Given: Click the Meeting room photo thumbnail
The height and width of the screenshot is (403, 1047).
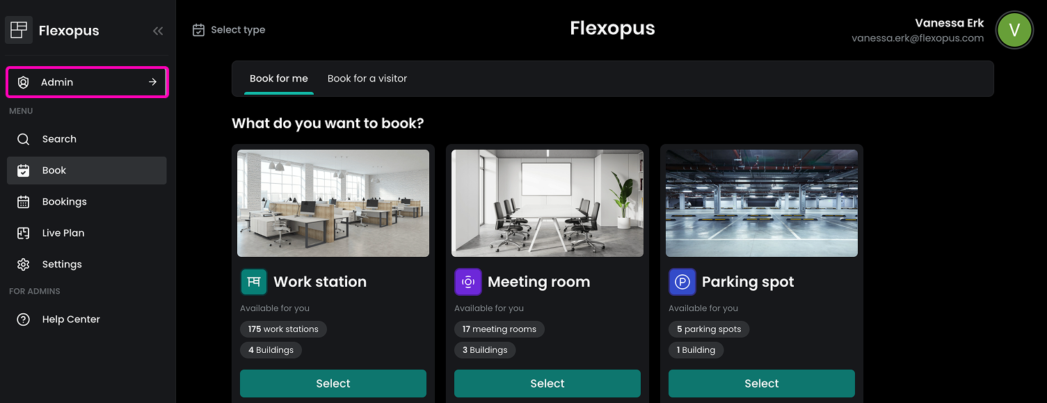Looking at the screenshot, I should click(548, 203).
